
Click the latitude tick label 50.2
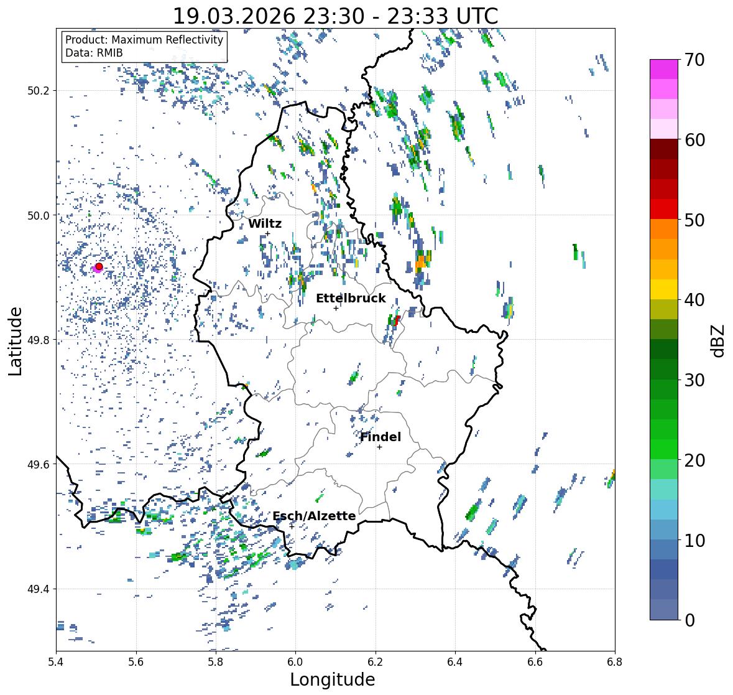coord(39,91)
